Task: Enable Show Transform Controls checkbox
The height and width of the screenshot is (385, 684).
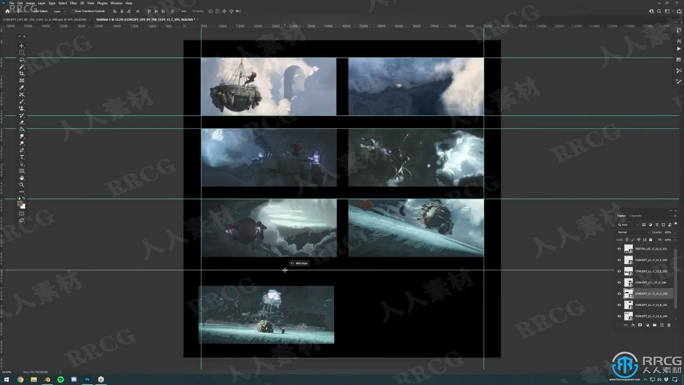Action: click(x=72, y=11)
